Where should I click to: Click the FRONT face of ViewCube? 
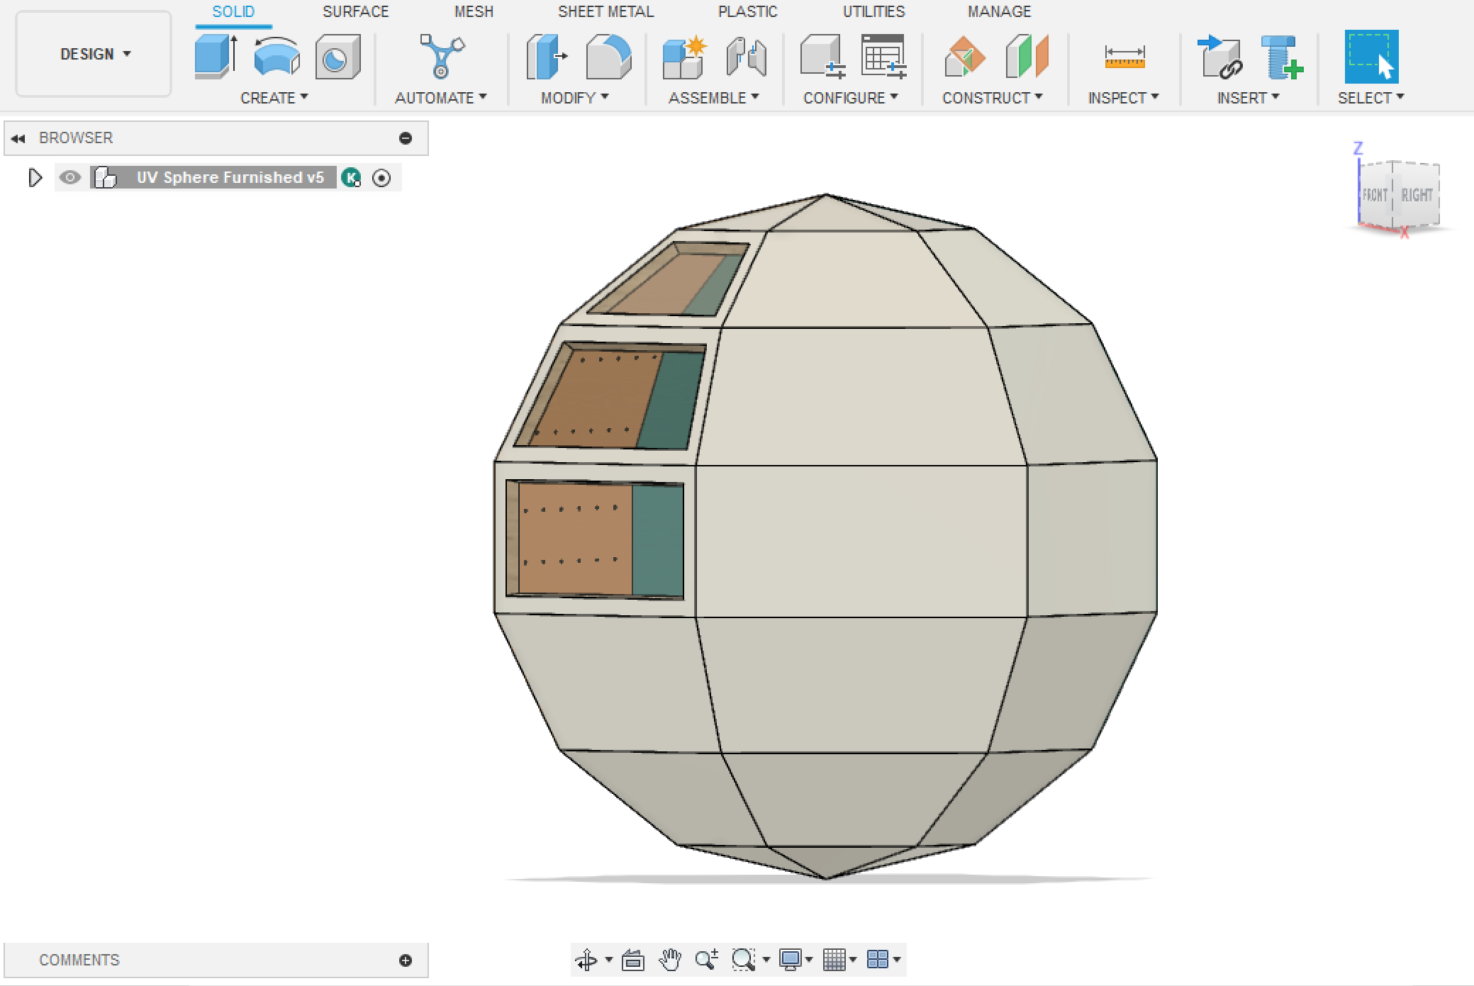[1375, 196]
